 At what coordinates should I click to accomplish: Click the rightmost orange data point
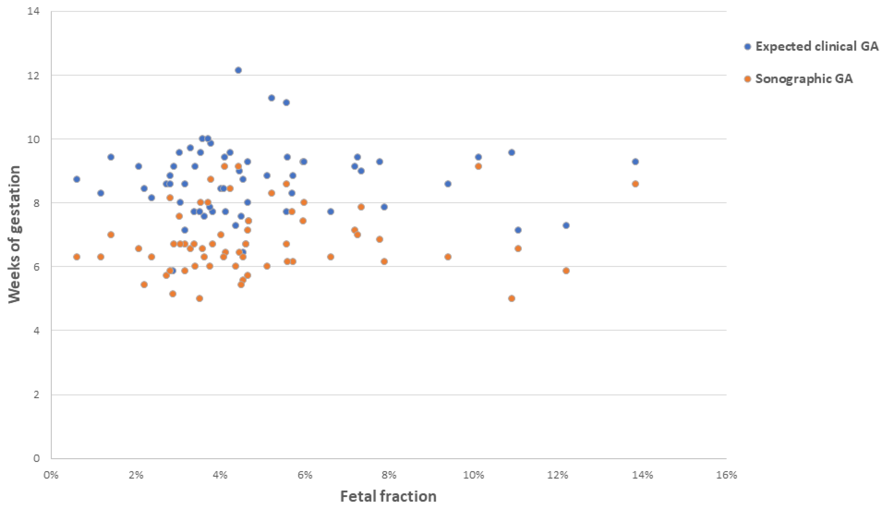coord(635,184)
